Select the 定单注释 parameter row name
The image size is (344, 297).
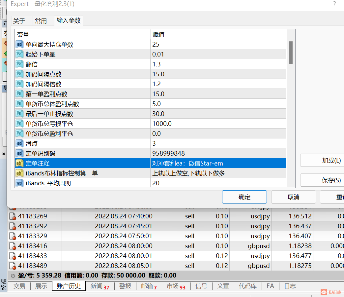[38, 164]
